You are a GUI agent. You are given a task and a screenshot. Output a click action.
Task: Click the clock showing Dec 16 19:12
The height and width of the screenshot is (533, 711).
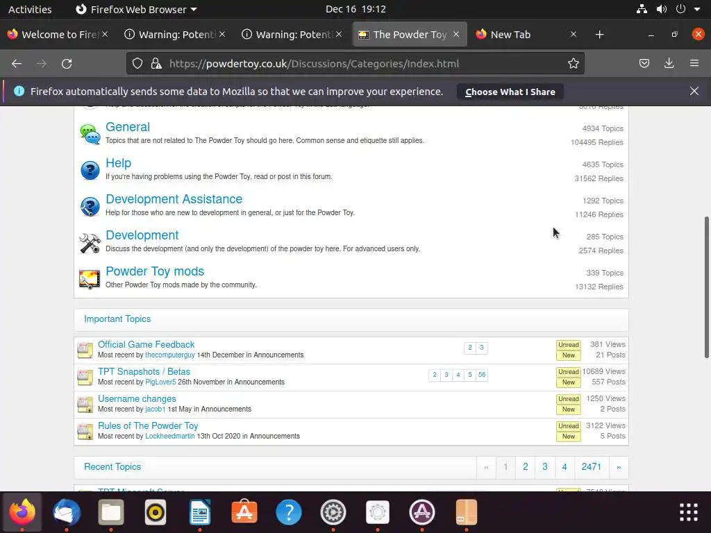(x=355, y=9)
